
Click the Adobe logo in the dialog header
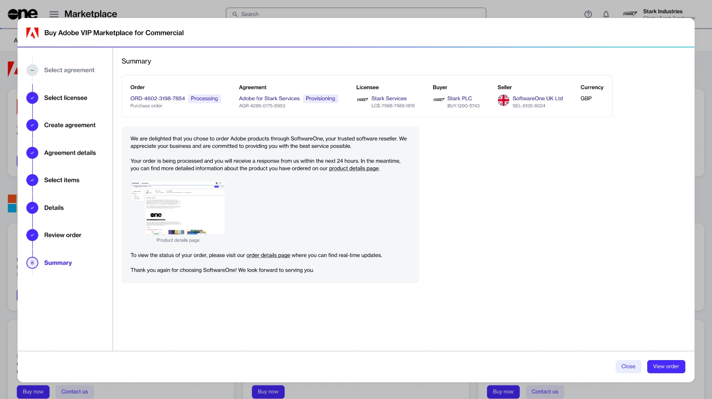tap(32, 33)
